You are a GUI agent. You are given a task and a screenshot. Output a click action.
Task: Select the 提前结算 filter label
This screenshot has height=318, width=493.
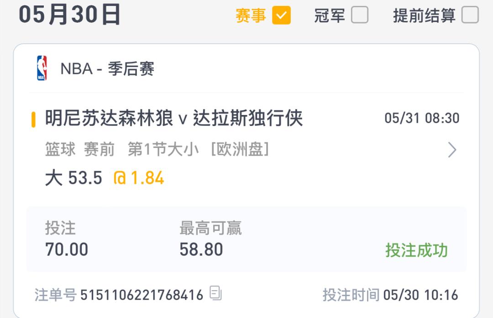[424, 16]
